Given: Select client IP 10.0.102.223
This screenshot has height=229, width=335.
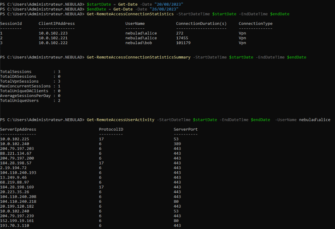Looking at the screenshot, I should point(53,33).
